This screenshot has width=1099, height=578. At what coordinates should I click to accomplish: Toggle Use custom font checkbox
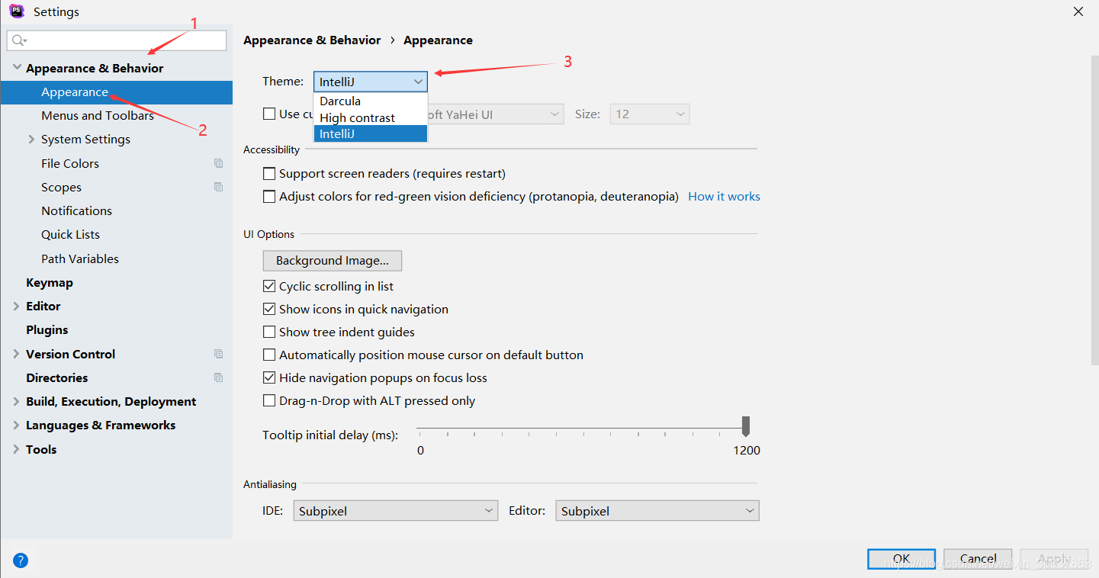coord(269,114)
